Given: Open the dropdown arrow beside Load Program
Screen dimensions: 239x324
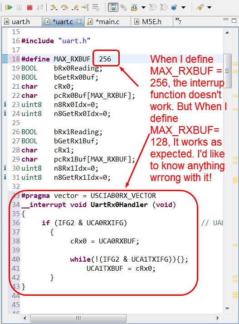Looking at the screenshot, I should point(143,8).
